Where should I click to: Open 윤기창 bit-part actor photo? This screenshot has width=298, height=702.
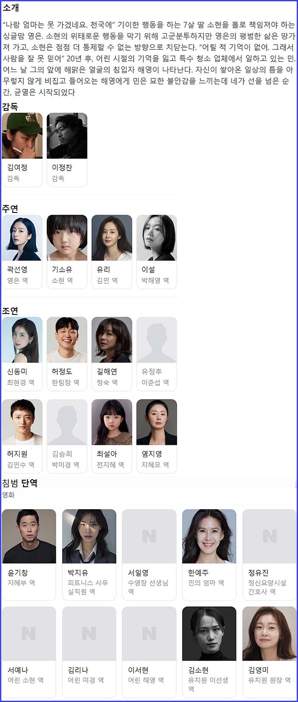point(29,536)
